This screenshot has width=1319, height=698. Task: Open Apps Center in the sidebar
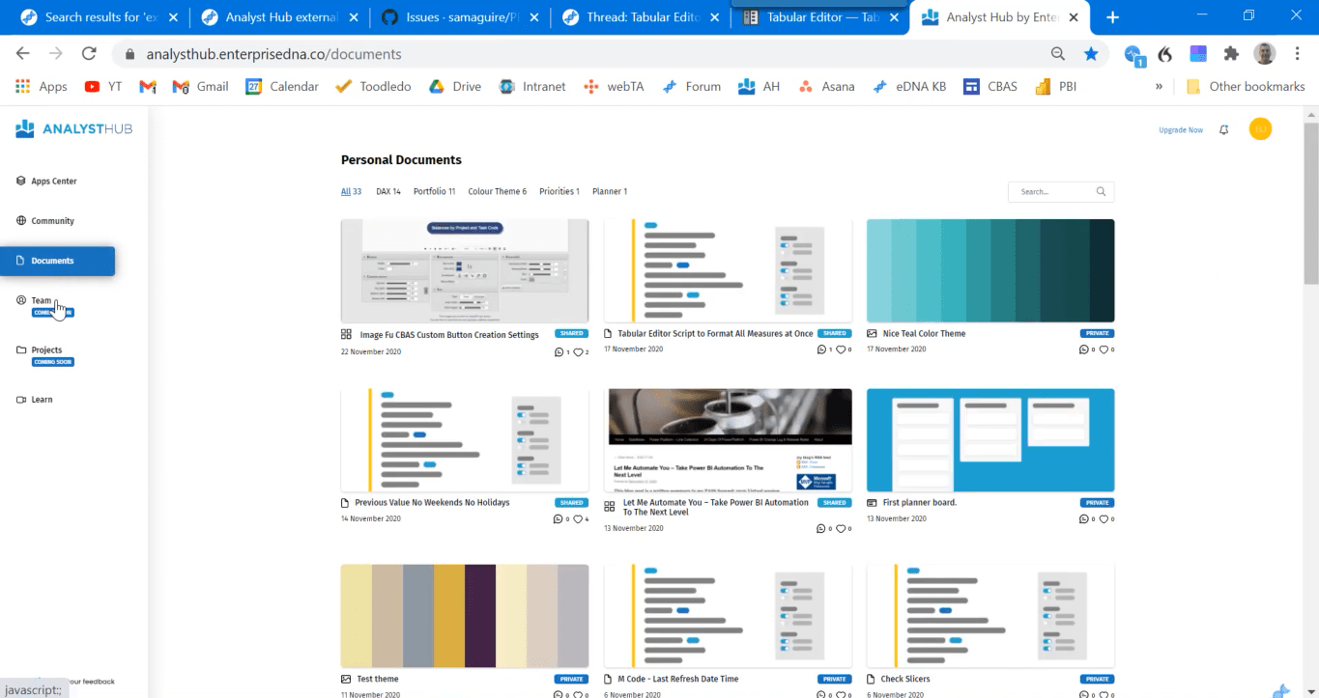pyautogui.click(x=46, y=181)
